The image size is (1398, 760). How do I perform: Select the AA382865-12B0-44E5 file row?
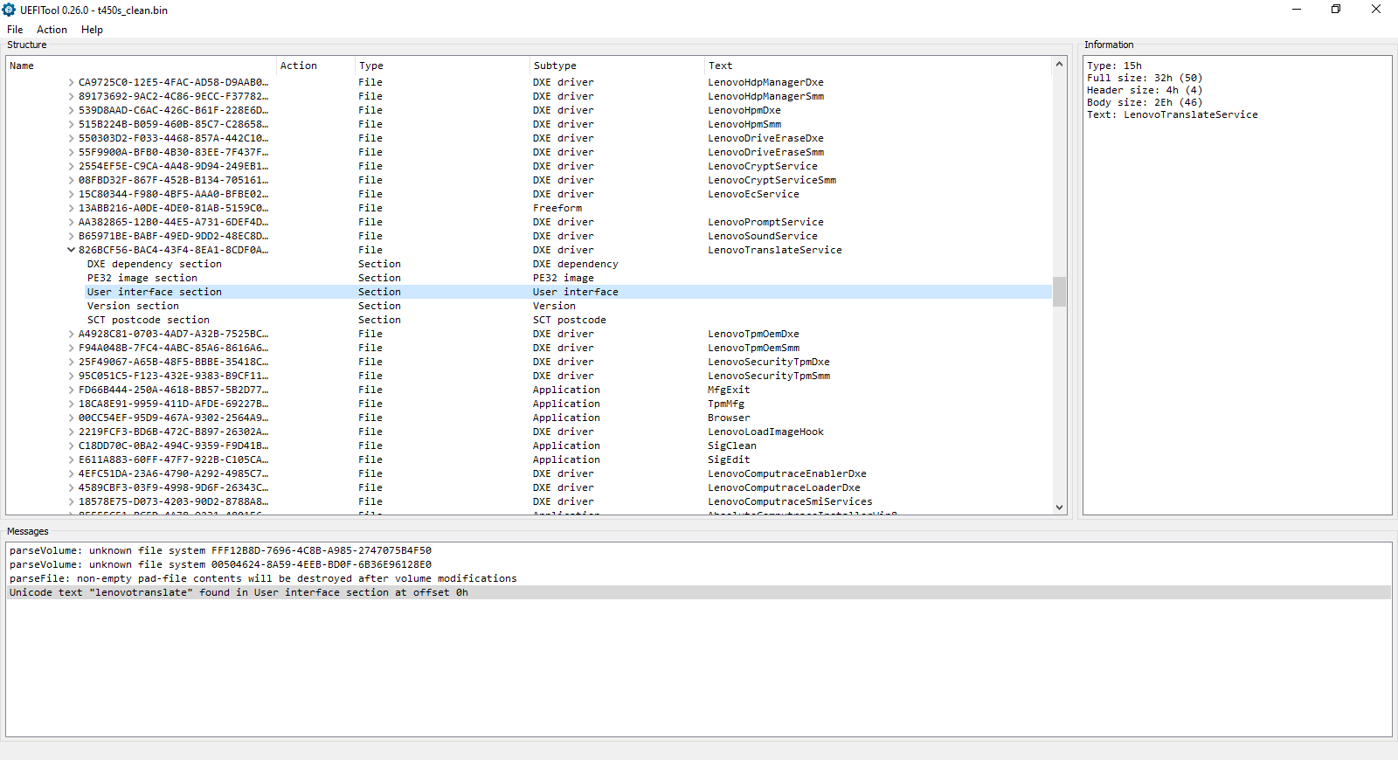point(529,222)
